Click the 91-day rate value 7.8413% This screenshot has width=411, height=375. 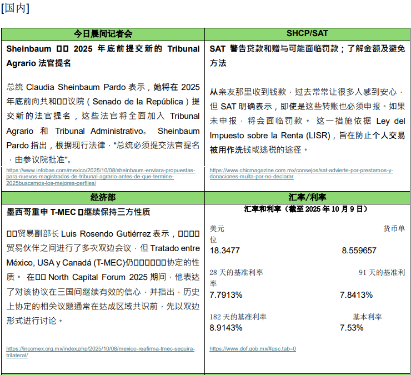356,294
